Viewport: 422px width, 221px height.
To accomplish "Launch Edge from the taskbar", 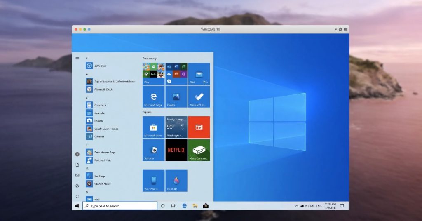I will [184, 206].
